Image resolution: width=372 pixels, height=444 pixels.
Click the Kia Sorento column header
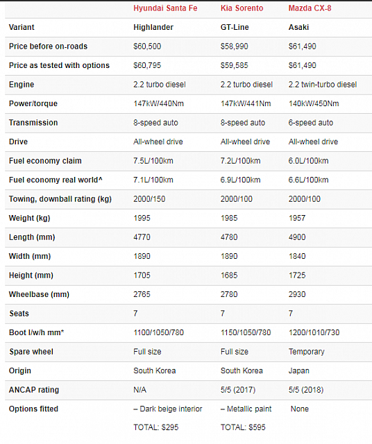[x=242, y=8]
